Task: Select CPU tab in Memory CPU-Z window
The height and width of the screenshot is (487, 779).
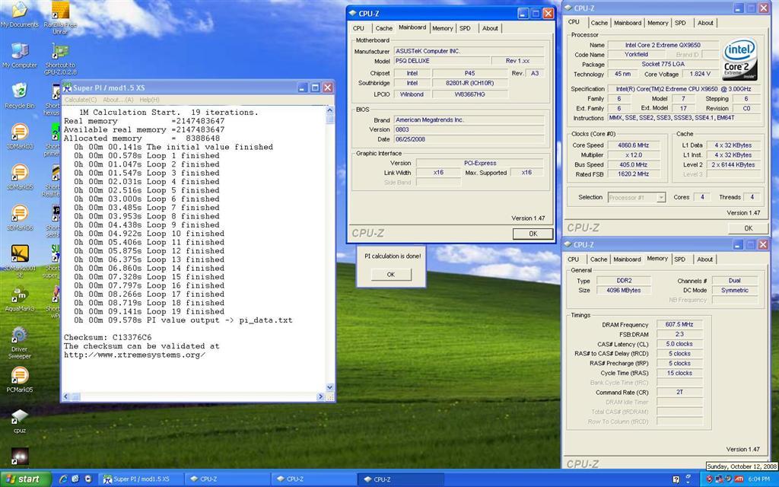Action: point(574,259)
